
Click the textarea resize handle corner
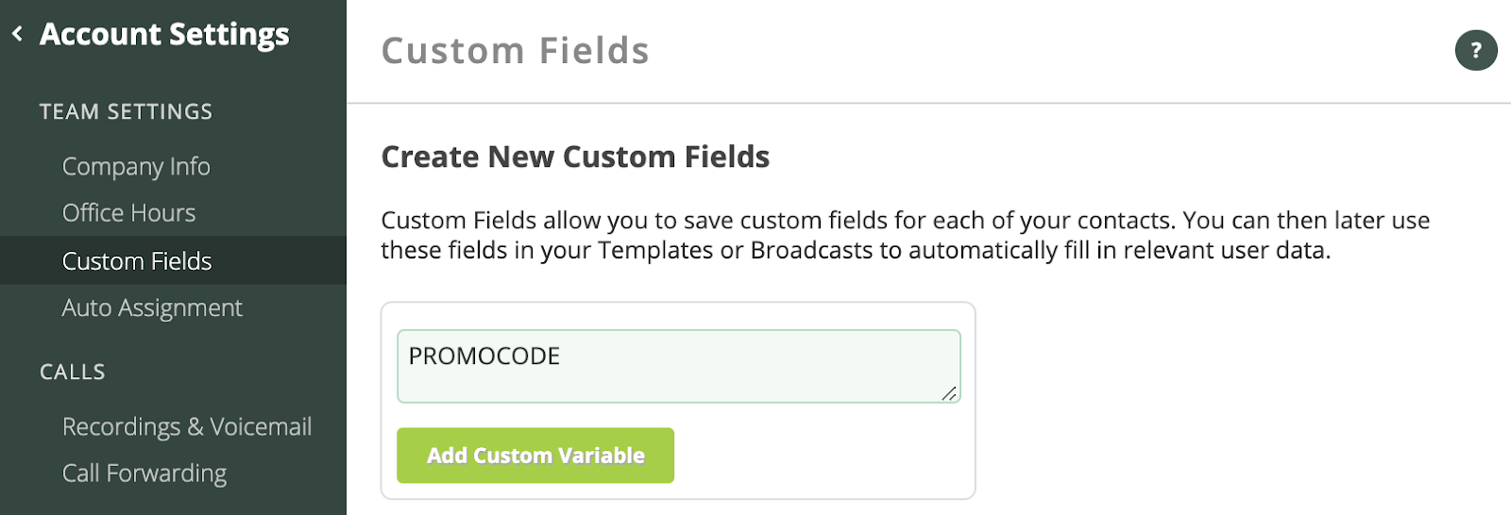pyautogui.click(x=949, y=393)
